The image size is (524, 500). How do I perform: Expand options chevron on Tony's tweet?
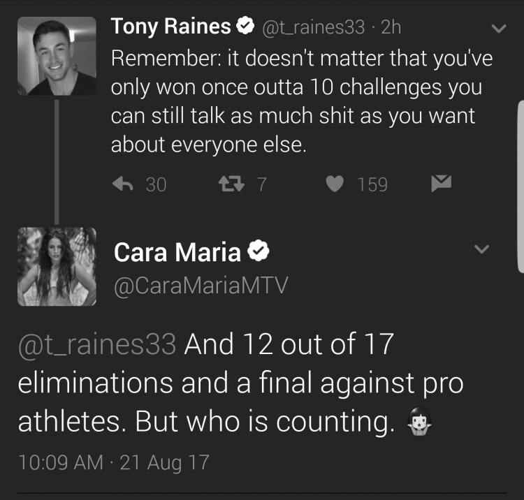[x=499, y=29]
